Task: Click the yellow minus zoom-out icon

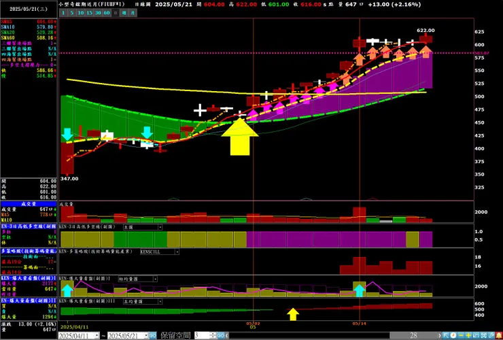Action: point(461,336)
